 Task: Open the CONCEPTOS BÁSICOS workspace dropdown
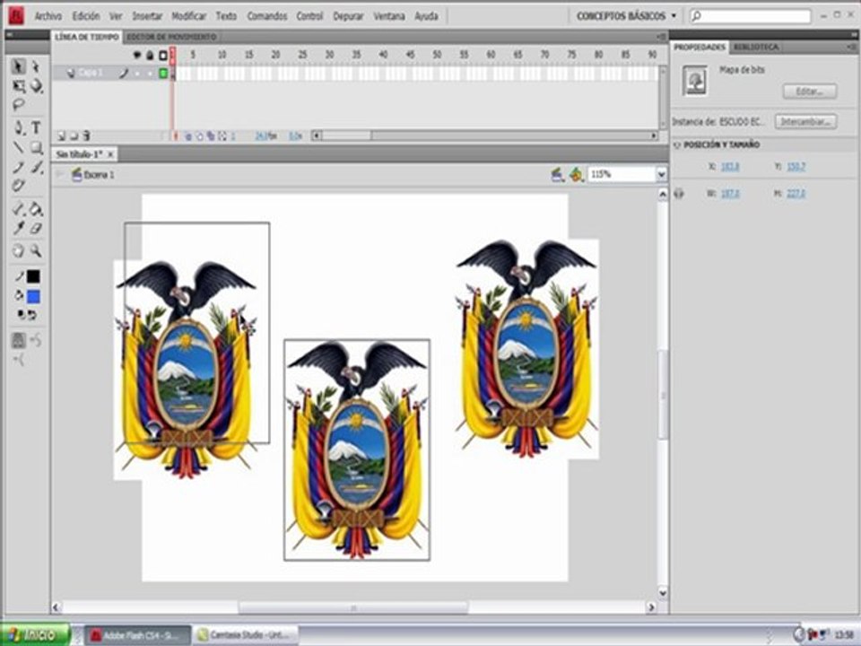[x=626, y=16]
